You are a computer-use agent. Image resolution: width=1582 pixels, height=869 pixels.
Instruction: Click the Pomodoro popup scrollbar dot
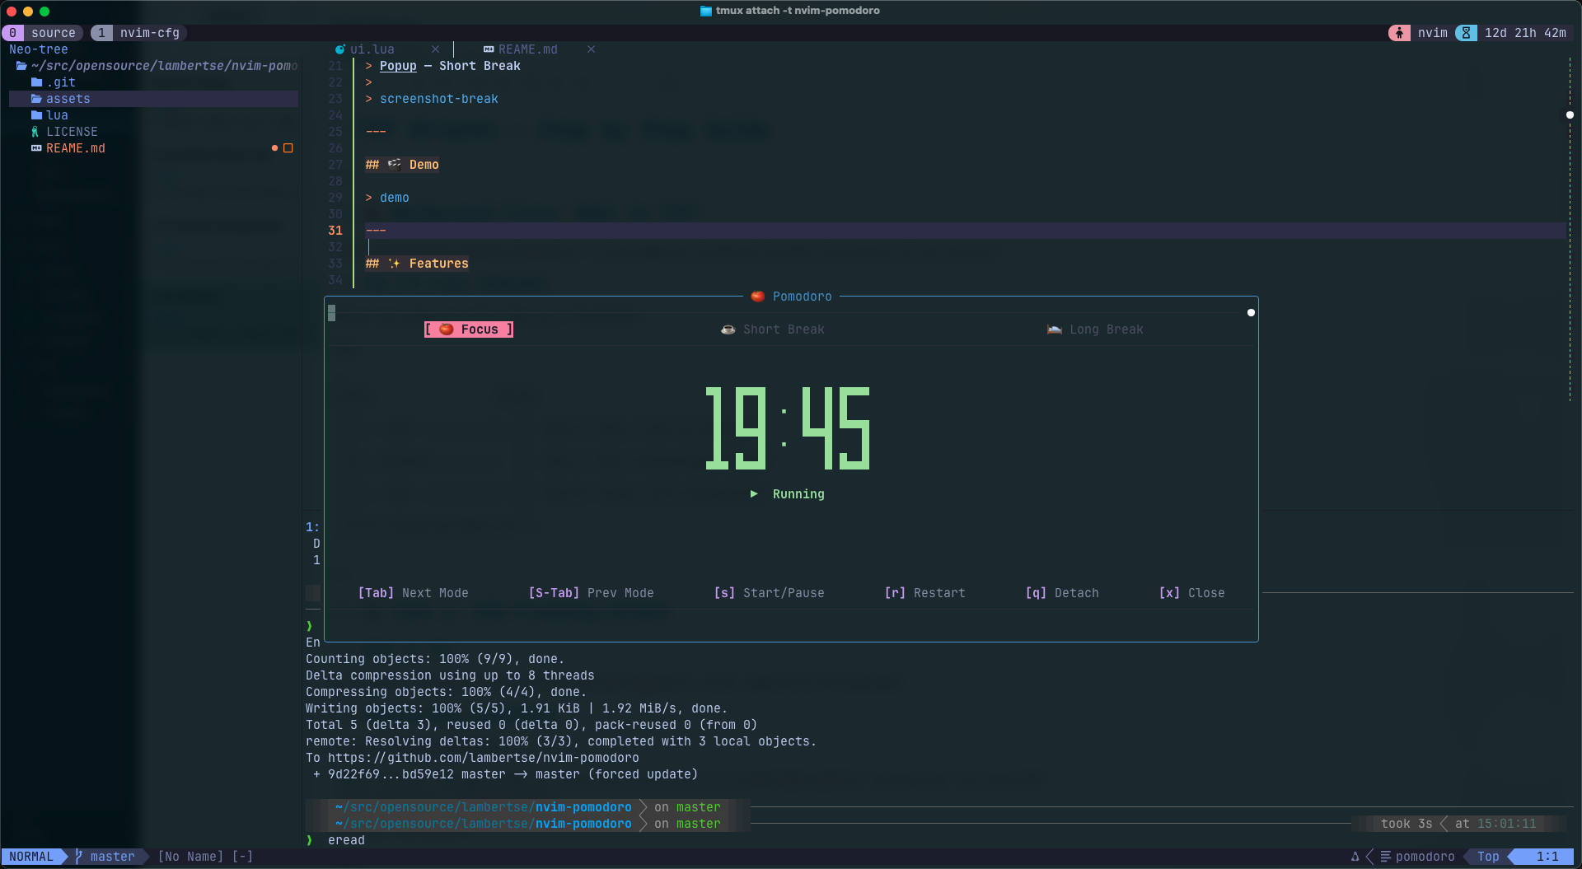point(1251,313)
